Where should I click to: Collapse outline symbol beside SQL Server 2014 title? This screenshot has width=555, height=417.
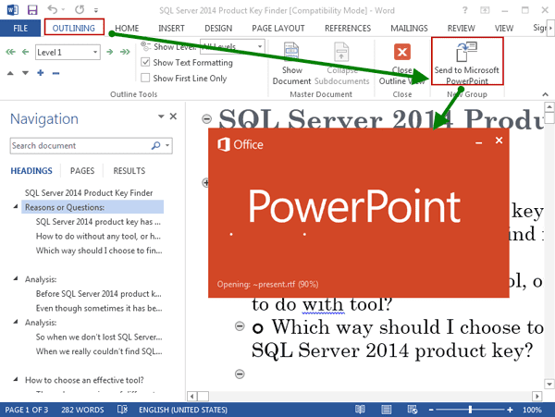(x=206, y=119)
